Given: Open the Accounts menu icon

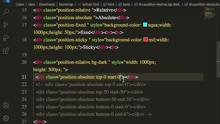Looking at the screenshot, I should (6, 105).
